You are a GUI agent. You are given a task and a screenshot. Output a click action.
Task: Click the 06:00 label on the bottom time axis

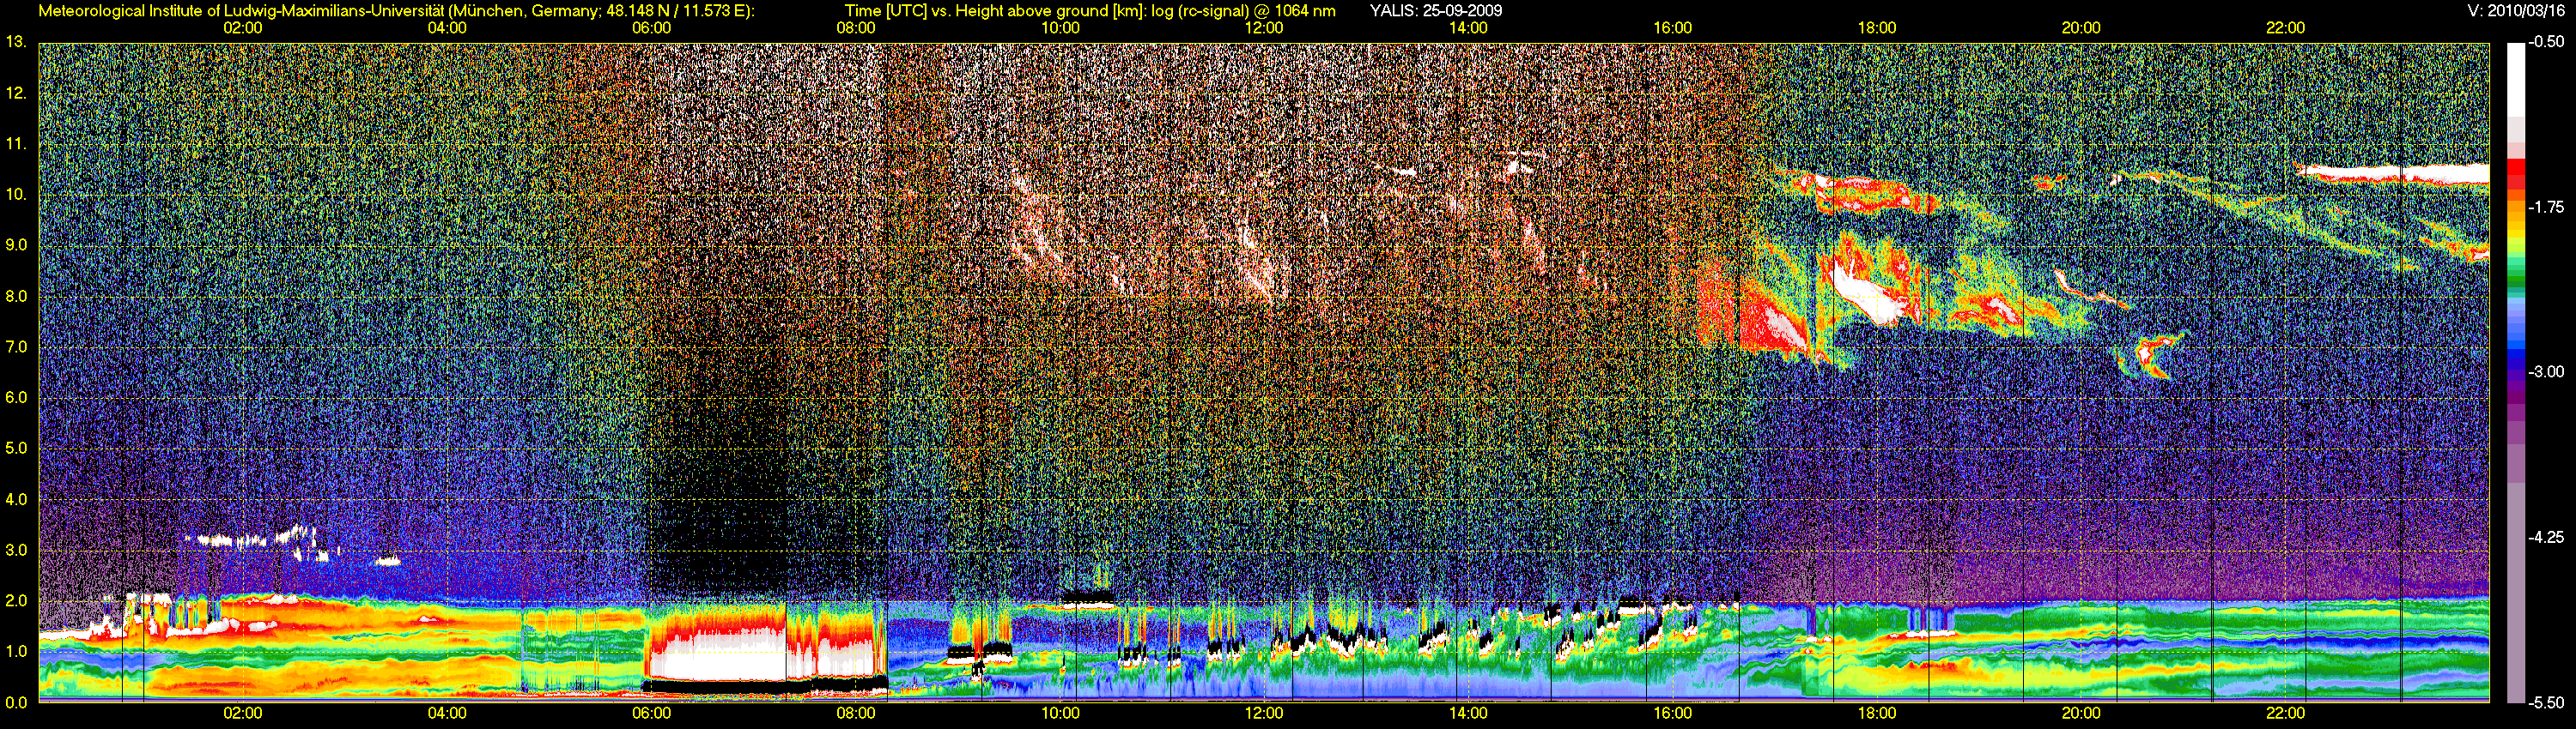(651, 713)
